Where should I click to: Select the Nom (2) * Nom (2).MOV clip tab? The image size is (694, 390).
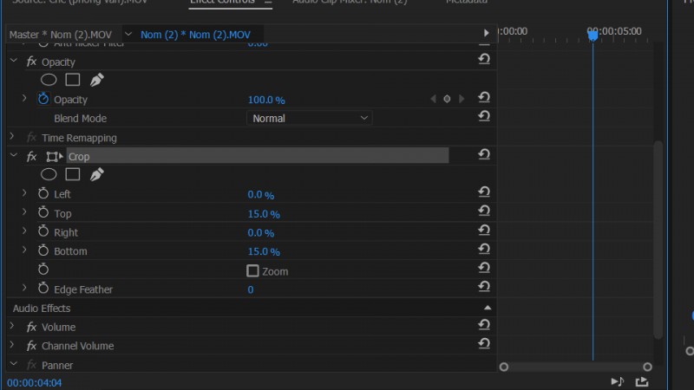point(195,35)
